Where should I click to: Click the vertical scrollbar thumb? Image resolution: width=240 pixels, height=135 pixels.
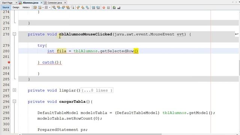239,67
